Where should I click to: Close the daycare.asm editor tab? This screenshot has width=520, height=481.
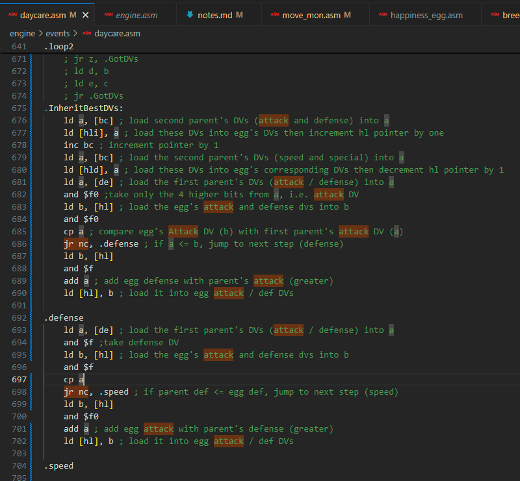click(x=85, y=14)
